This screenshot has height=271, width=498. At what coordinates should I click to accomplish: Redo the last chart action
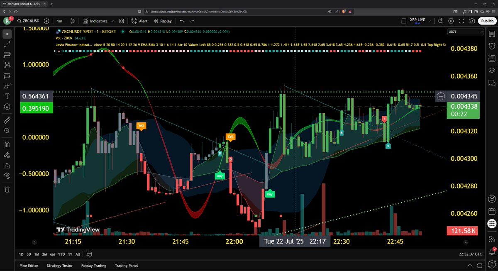tap(192, 21)
